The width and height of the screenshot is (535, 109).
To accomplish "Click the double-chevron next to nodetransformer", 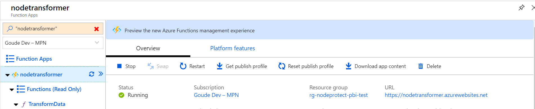I will point(101,74).
